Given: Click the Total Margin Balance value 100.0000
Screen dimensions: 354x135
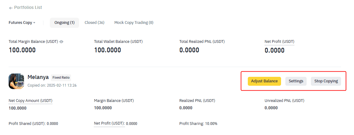Looking at the screenshot, I should click(22, 50).
